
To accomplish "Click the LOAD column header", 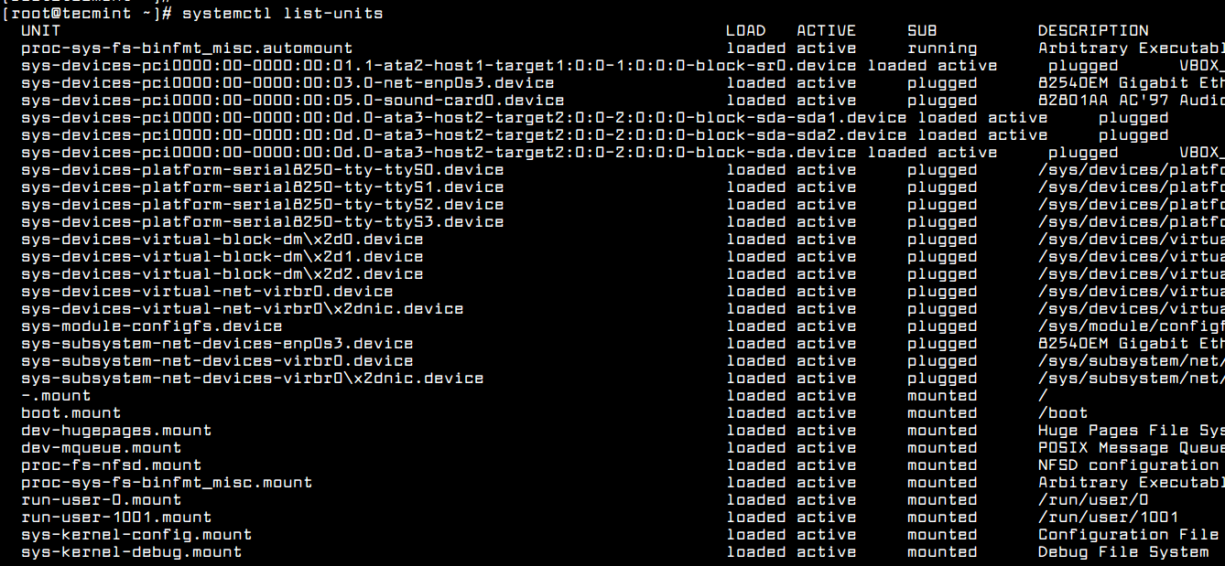I will 746,31.
